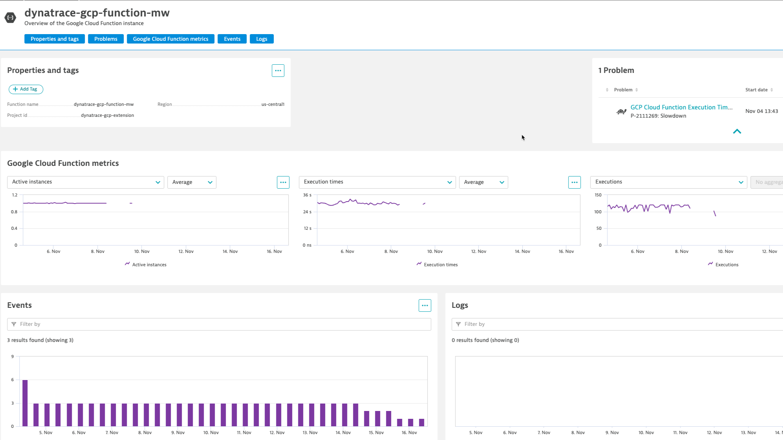
Task: Jump to Properties and tags section
Action: click(55, 39)
